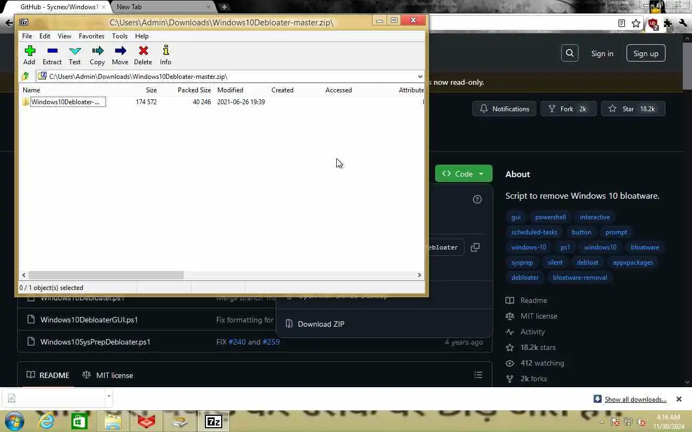The height and width of the screenshot is (432, 692).
Task: Click the Sign up button on GitHub
Action: coord(646,53)
